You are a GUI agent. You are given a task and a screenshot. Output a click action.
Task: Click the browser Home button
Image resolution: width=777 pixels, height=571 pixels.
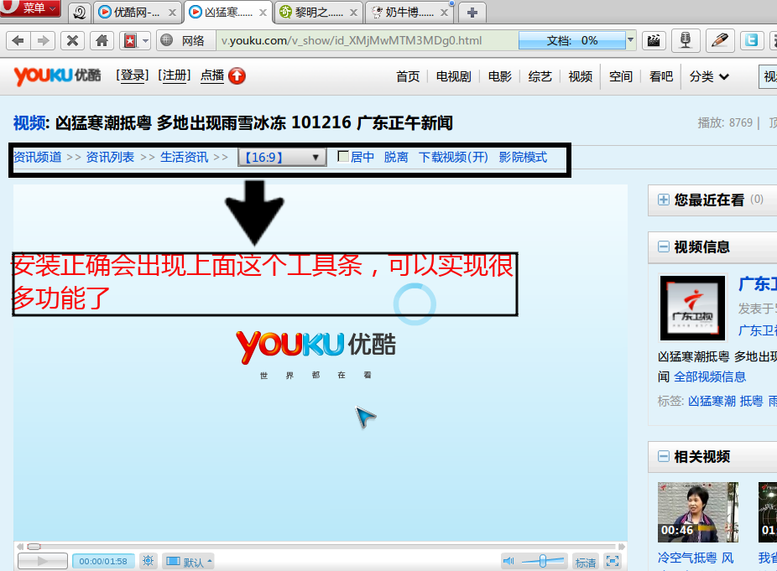[102, 40]
